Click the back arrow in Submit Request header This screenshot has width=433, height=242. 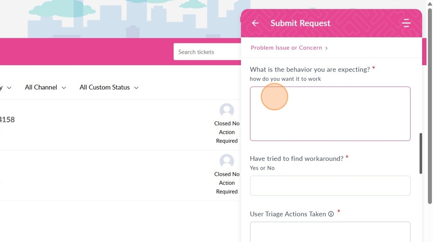point(255,23)
